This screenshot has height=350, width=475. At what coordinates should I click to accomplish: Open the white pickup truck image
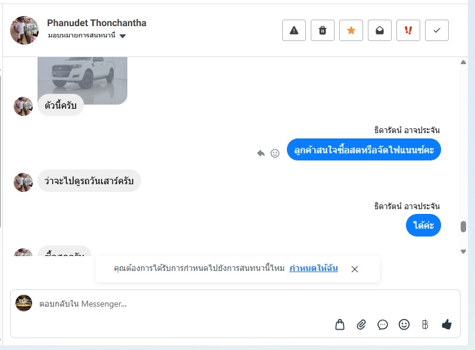click(x=82, y=80)
